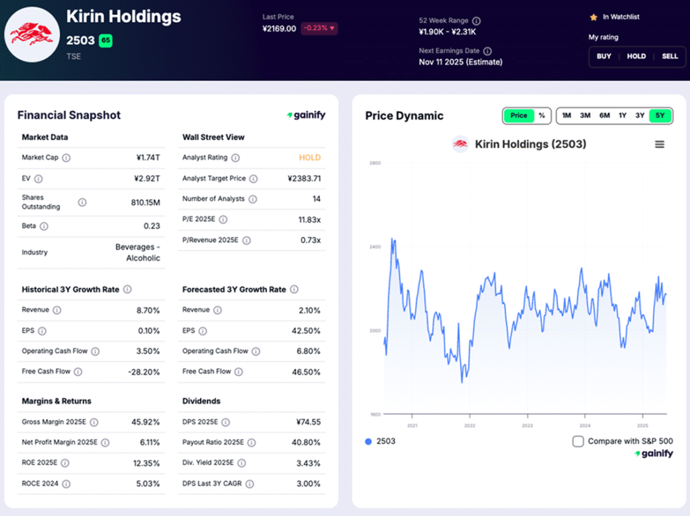Rate the stock as BUY
This screenshot has height=516, width=690.
coord(604,57)
